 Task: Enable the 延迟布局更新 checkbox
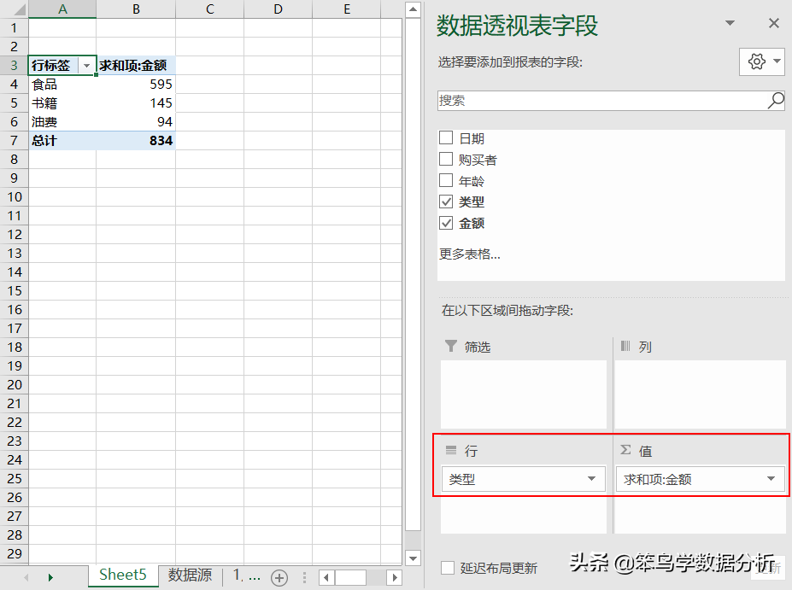[x=448, y=568]
